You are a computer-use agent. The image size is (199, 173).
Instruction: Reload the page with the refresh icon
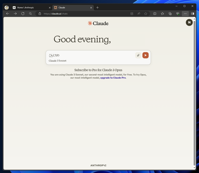(23, 14)
